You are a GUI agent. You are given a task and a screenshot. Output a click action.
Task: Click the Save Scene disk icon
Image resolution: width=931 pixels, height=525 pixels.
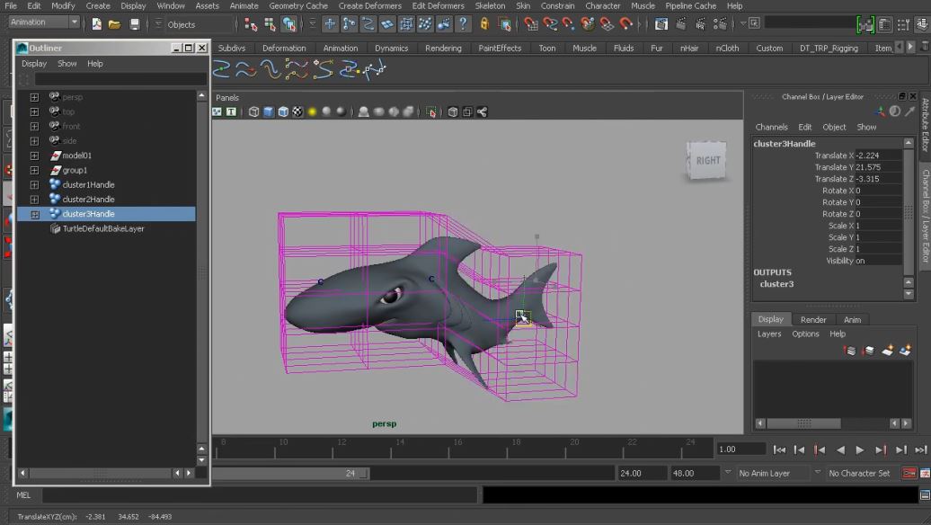135,24
